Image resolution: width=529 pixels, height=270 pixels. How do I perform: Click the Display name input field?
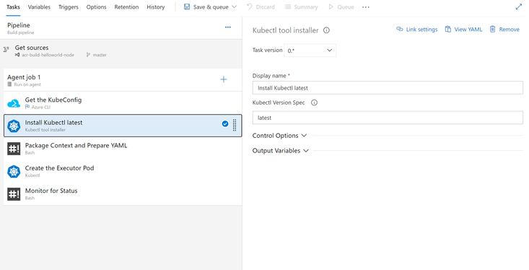(x=388, y=88)
